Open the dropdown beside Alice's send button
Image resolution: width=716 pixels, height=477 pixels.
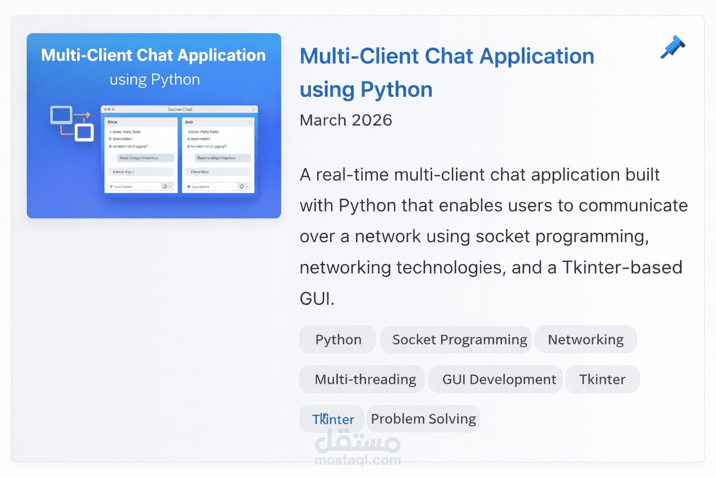click(x=171, y=186)
